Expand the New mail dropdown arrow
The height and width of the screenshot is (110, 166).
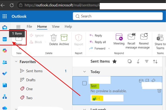point(20,49)
